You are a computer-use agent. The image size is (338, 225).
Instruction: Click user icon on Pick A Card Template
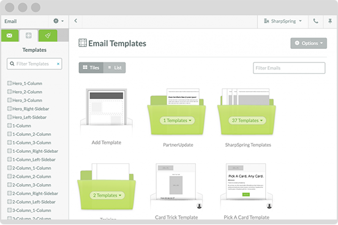(x=269, y=206)
